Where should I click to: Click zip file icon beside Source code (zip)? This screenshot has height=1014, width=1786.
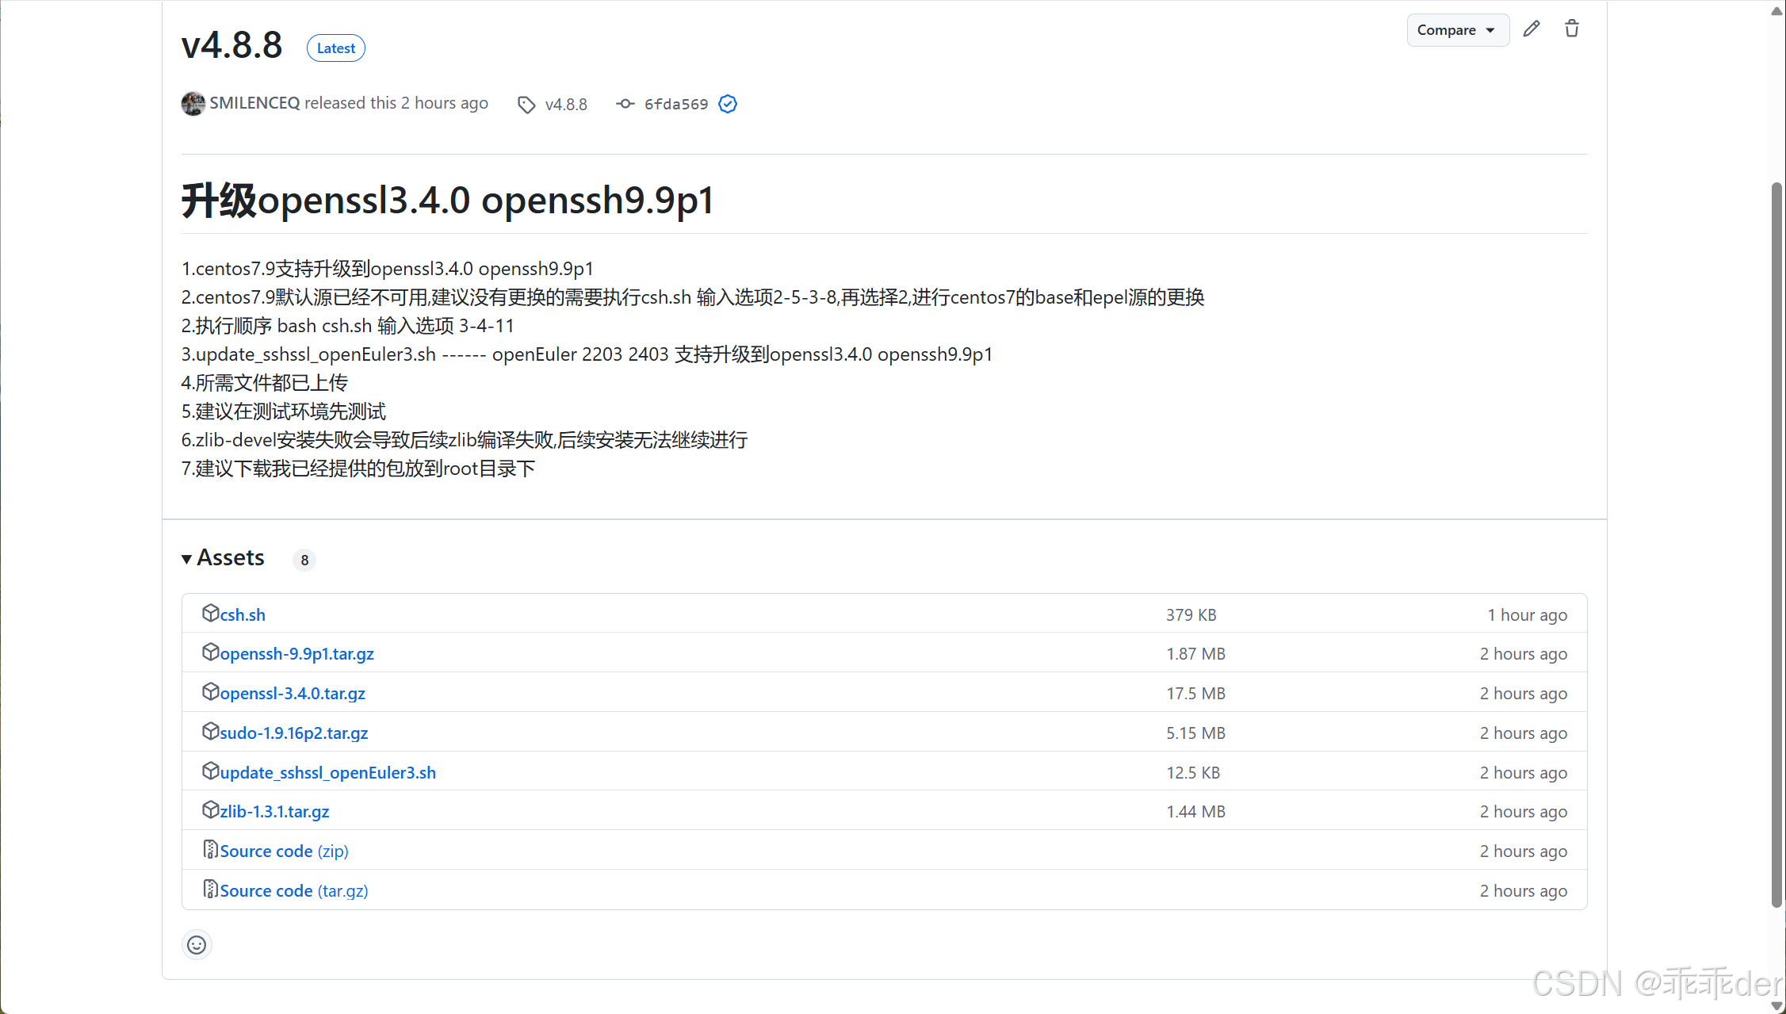click(210, 850)
